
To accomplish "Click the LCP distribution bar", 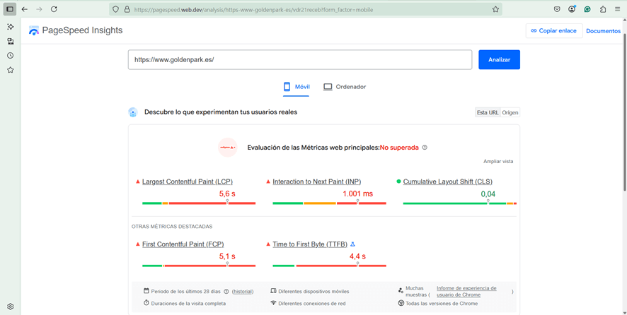I will (x=199, y=203).
